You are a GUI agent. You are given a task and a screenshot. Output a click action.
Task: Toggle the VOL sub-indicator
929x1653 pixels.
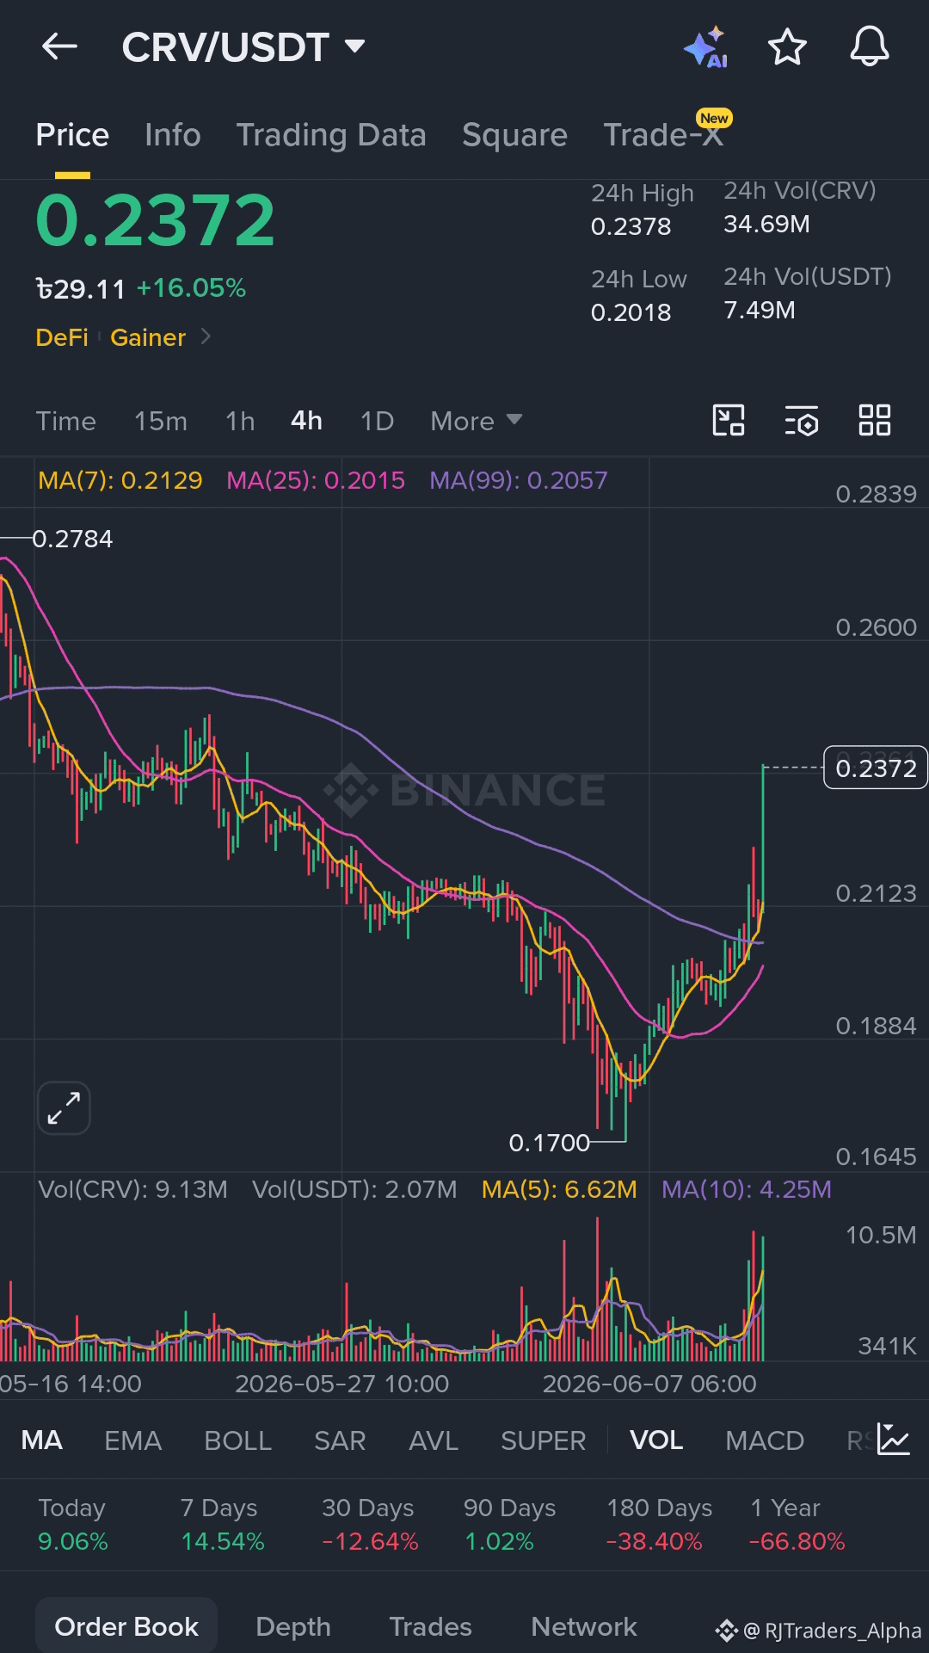(656, 1440)
